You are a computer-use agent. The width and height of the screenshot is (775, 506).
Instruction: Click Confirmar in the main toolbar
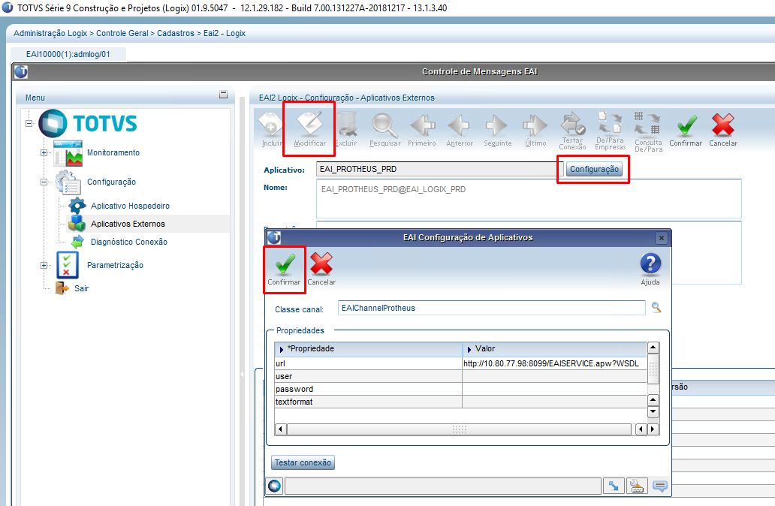pyautogui.click(x=686, y=129)
